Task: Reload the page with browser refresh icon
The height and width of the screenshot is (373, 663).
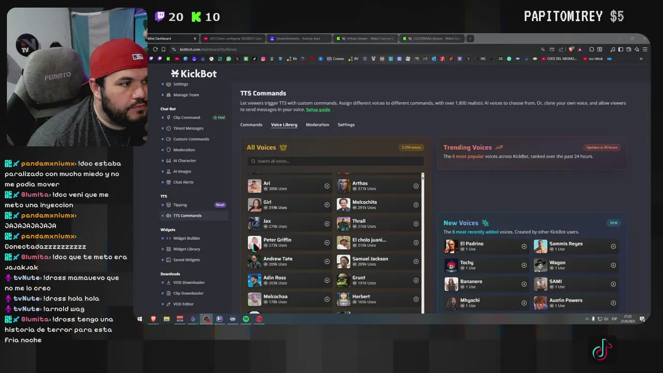Action: 155,49
